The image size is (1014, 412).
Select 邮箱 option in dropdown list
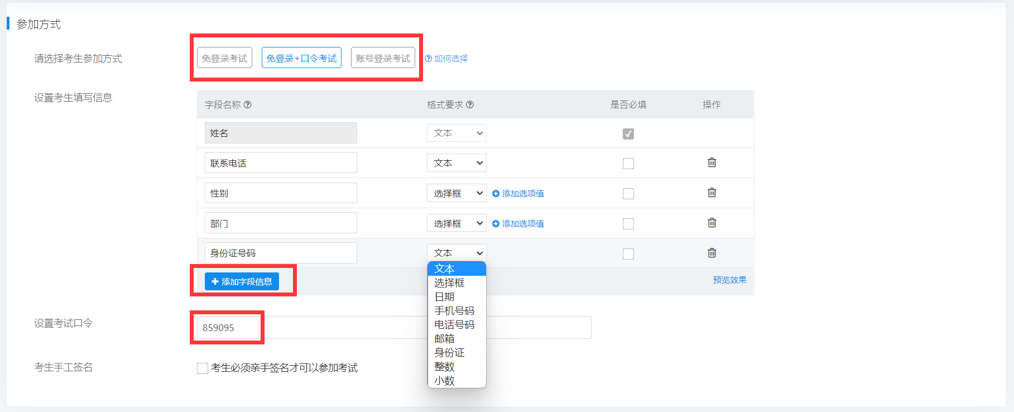click(x=456, y=339)
